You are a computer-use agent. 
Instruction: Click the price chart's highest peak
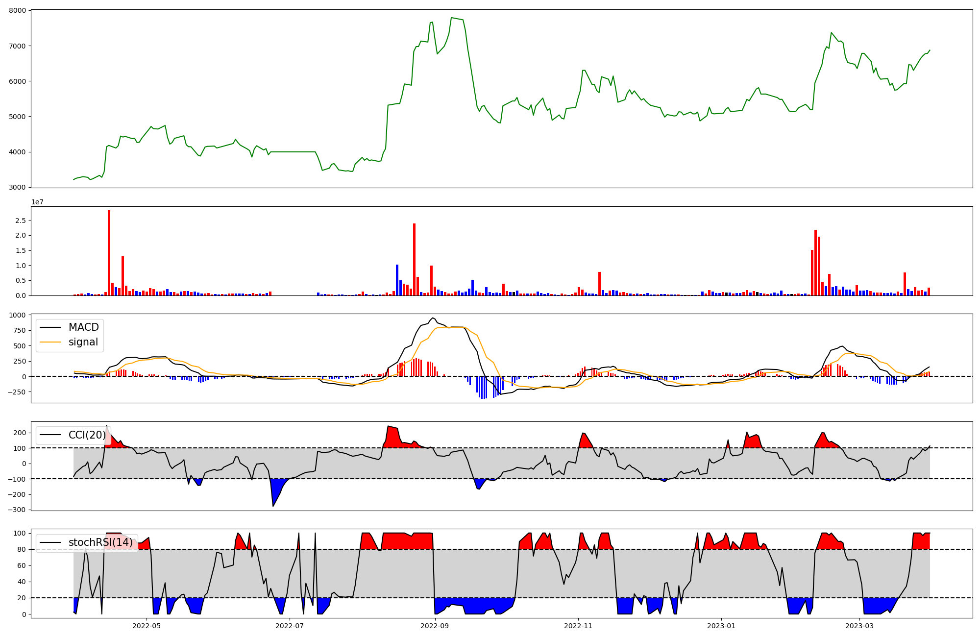click(451, 18)
